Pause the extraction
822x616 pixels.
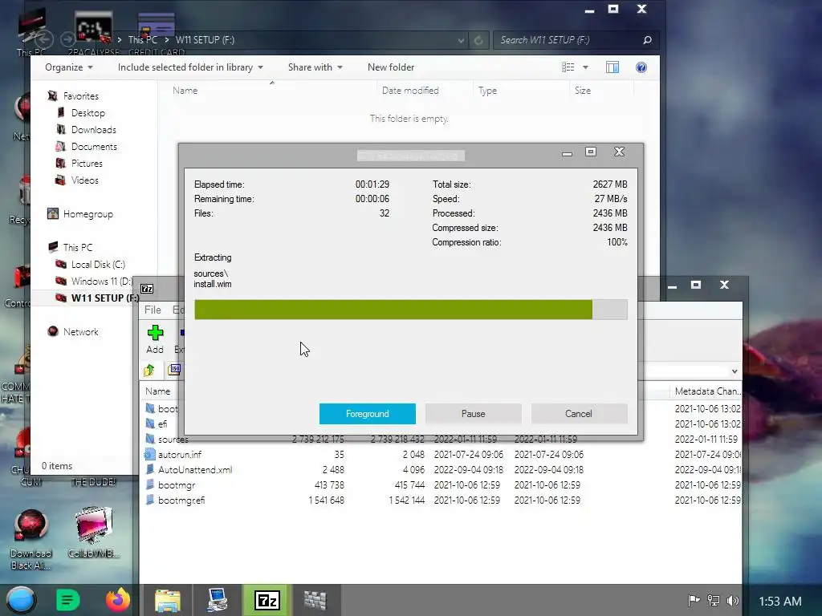473,414
